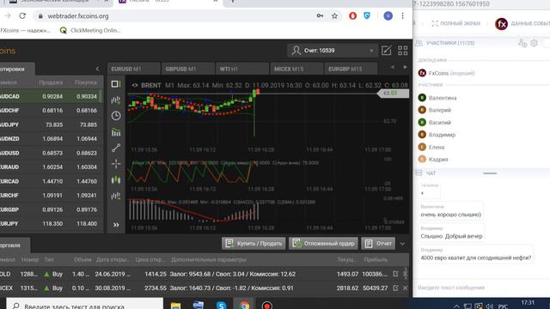Open the Chrome three-dot menu
Screen dimensions: 550x309
pos(403,16)
